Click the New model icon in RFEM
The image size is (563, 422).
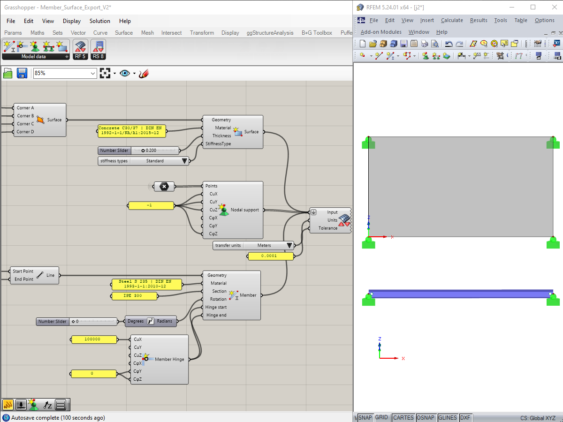point(362,43)
